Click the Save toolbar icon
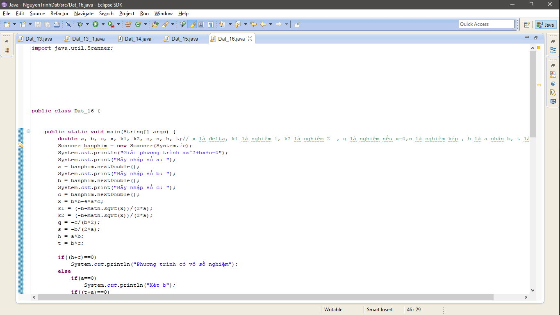Screen dimensions: 560x315 pos(38,24)
